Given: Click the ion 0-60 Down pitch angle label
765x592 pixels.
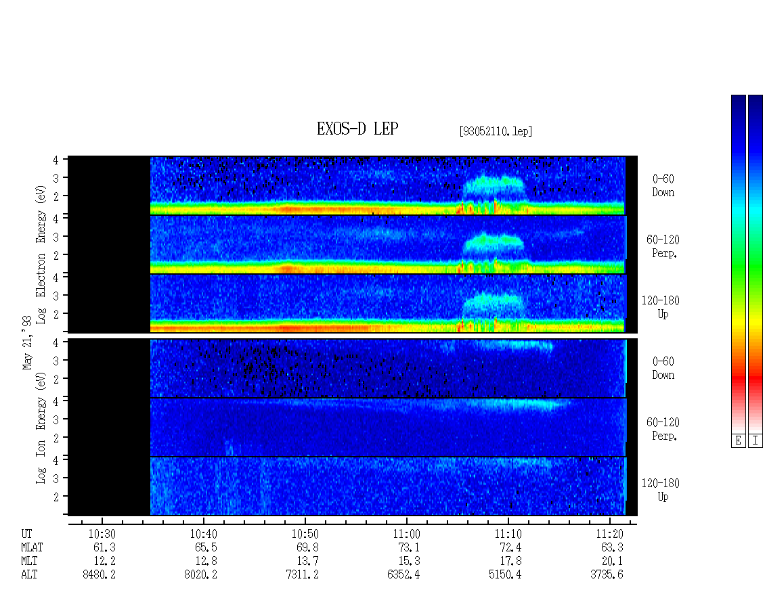Looking at the screenshot, I should click(663, 368).
